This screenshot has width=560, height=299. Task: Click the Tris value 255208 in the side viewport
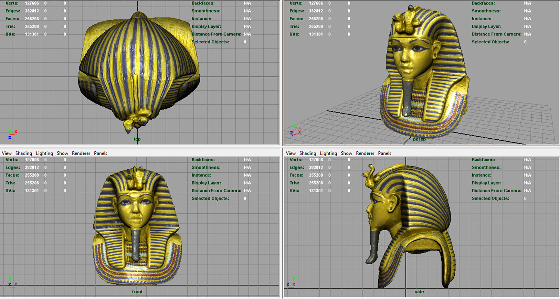coord(316,183)
